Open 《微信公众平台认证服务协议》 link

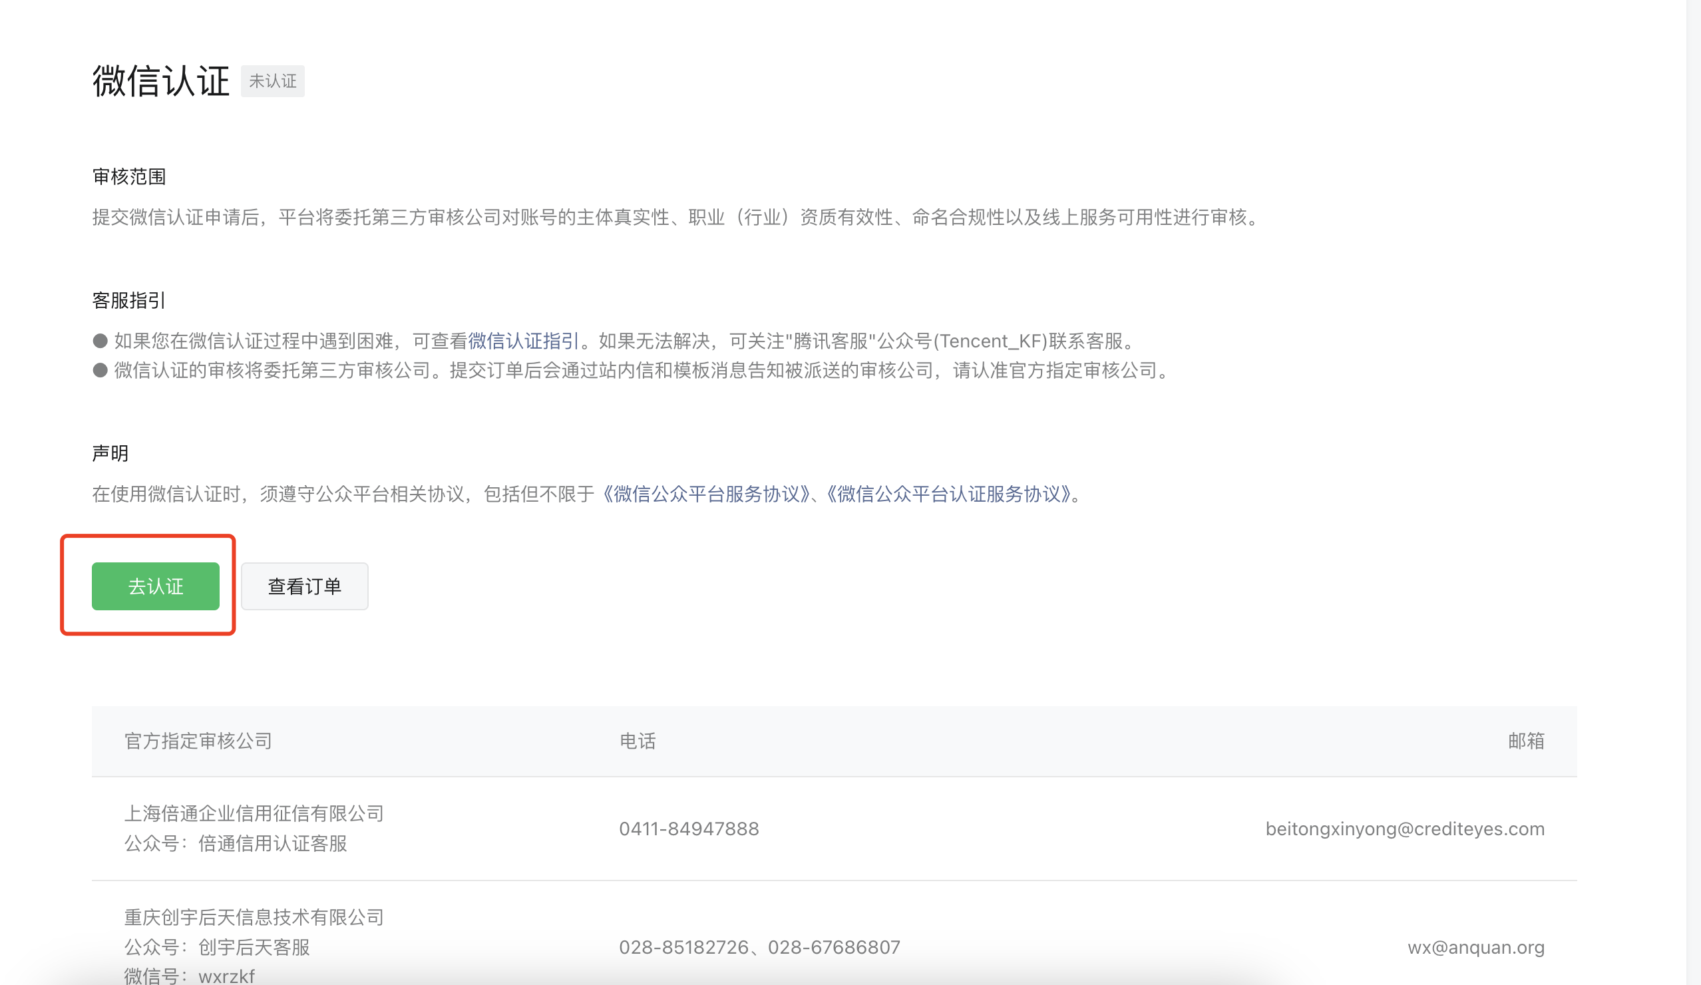pos(948,494)
